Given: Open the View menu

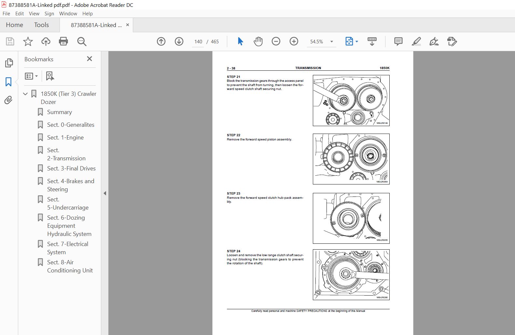Looking at the screenshot, I should [34, 13].
